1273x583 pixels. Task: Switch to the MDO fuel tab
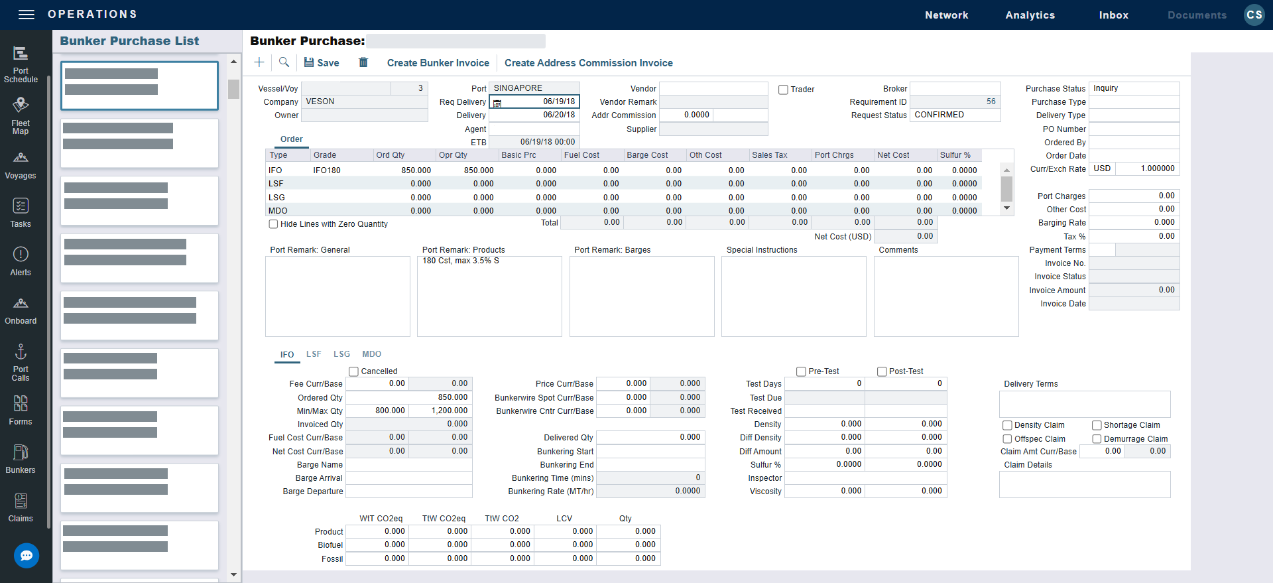coord(371,354)
